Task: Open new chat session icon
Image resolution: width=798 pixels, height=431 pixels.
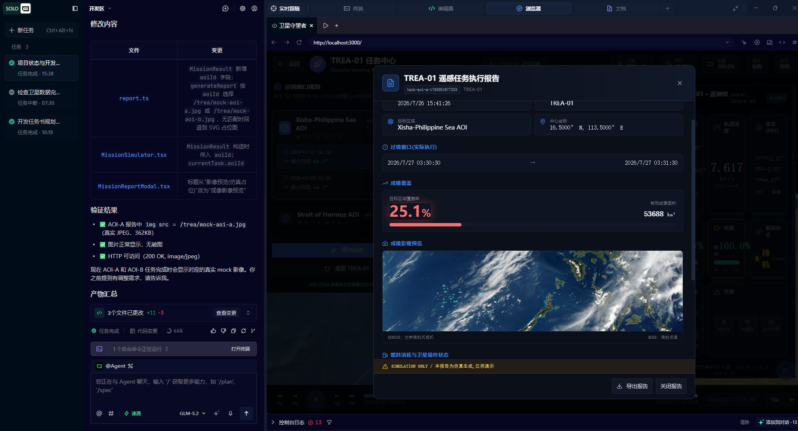Action: (225, 8)
